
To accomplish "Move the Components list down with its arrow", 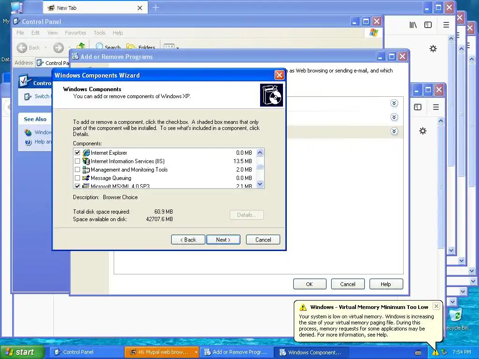I will point(260,184).
